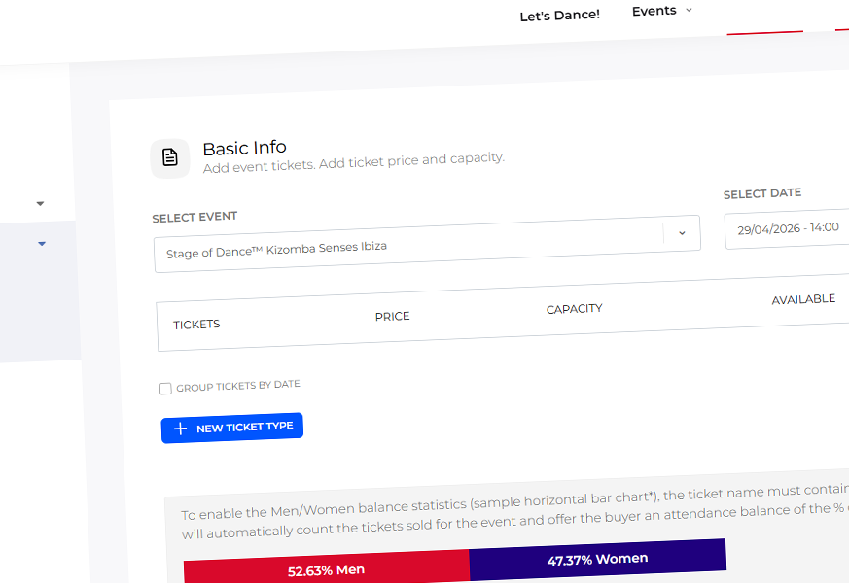Expand the gray sidebar arrow
Viewport: 849px width, 583px height.
(40, 204)
